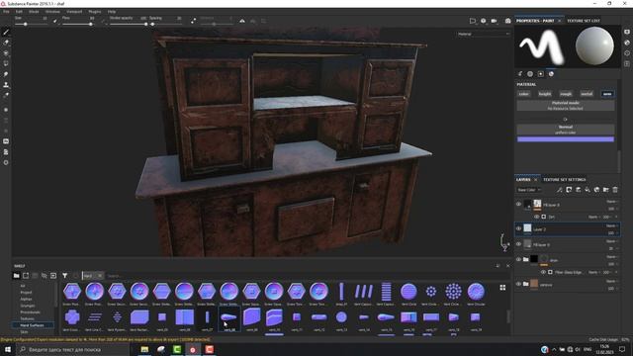Open the Base Color channel dropdown in Layers

[528, 190]
